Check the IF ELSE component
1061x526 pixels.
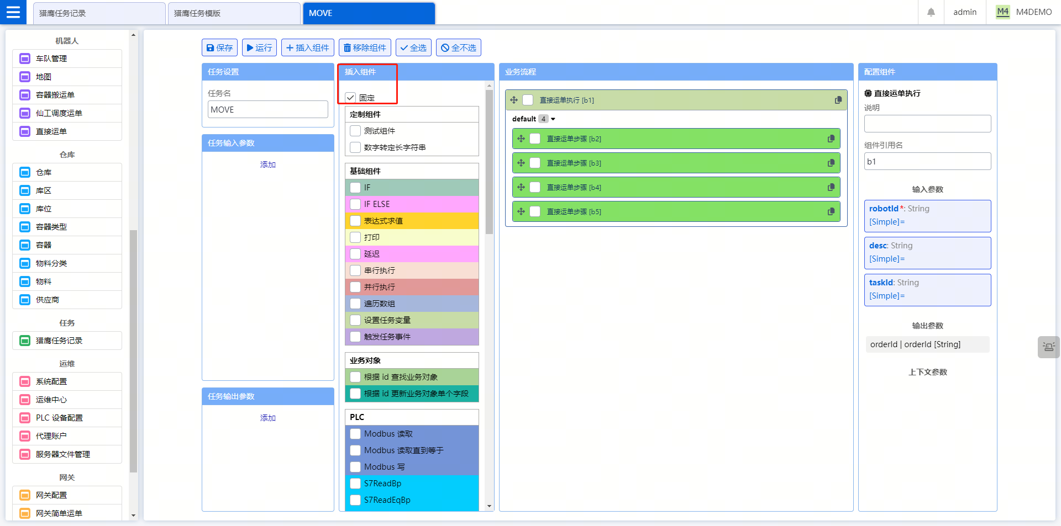coord(355,204)
